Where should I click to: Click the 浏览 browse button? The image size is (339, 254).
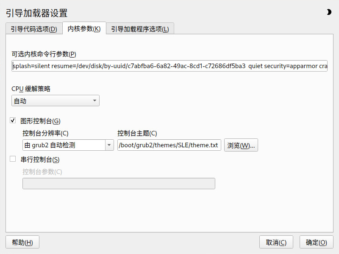click(241, 145)
